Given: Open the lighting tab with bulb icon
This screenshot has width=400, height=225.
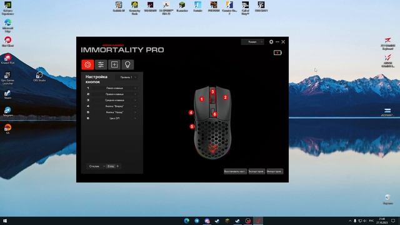Looking at the screenshot, I should 127,64.
